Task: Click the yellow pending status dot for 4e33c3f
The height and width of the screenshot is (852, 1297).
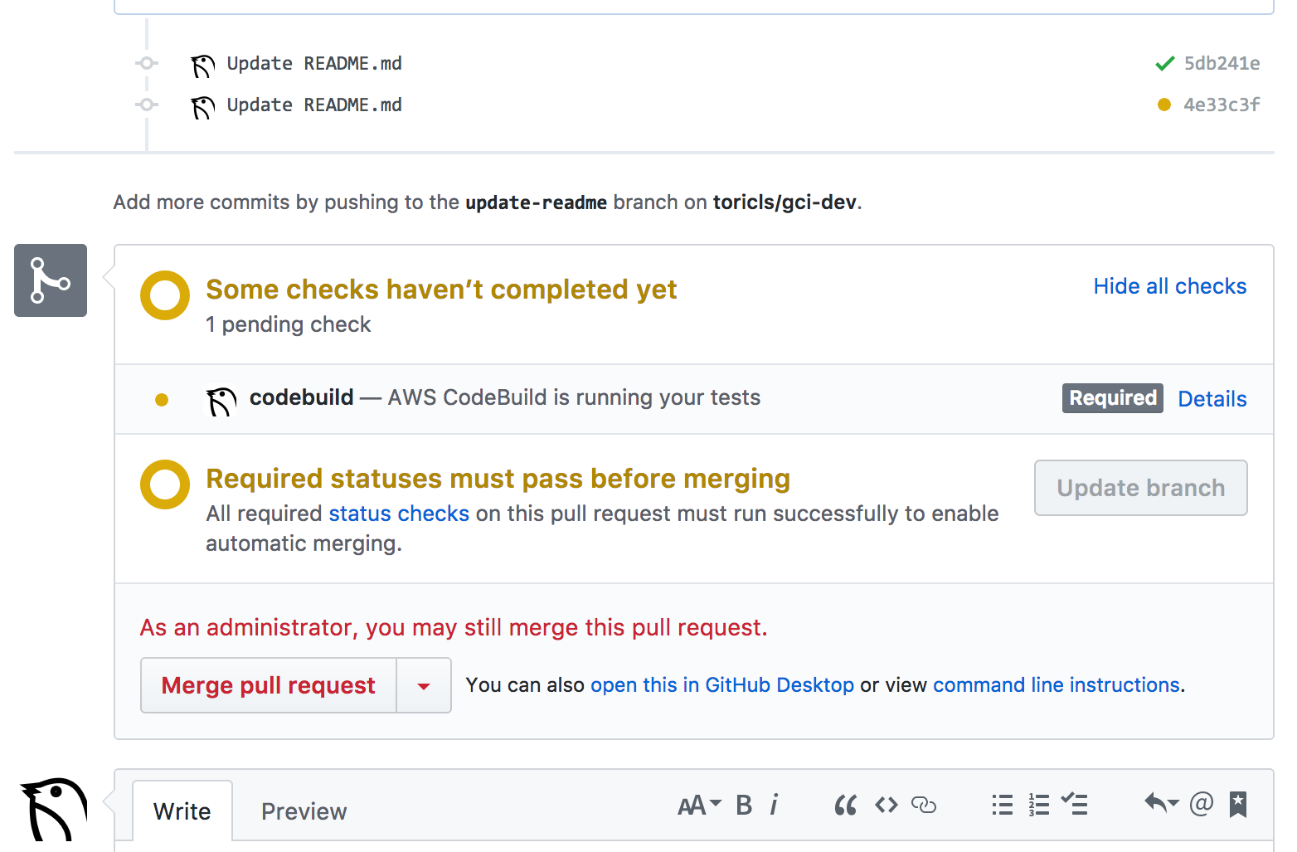Action: pos(1164,105)
